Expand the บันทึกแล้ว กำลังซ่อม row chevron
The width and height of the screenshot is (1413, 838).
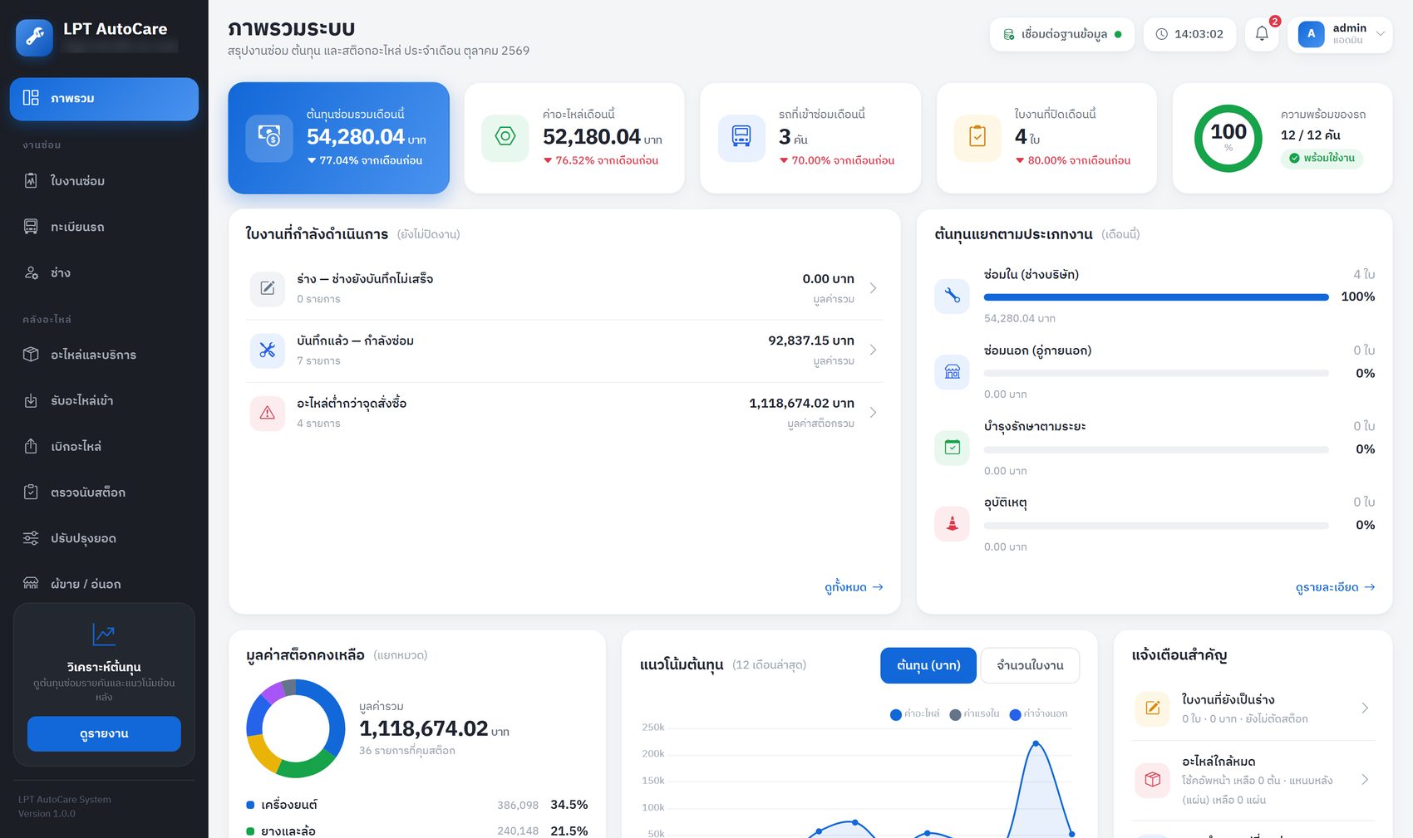coord(873,350)
